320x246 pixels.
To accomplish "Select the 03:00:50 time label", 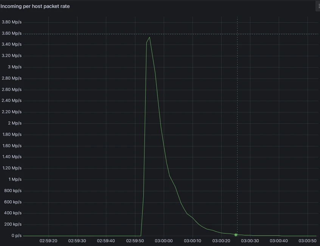I will pyautogui.click(x=308, y=241).
